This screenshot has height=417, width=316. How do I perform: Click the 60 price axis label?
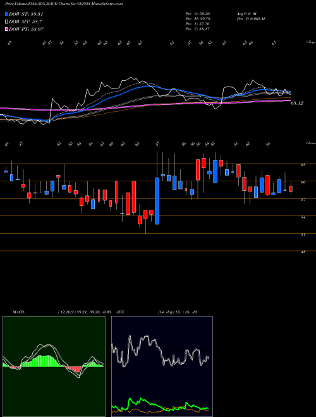coord(303,183)
